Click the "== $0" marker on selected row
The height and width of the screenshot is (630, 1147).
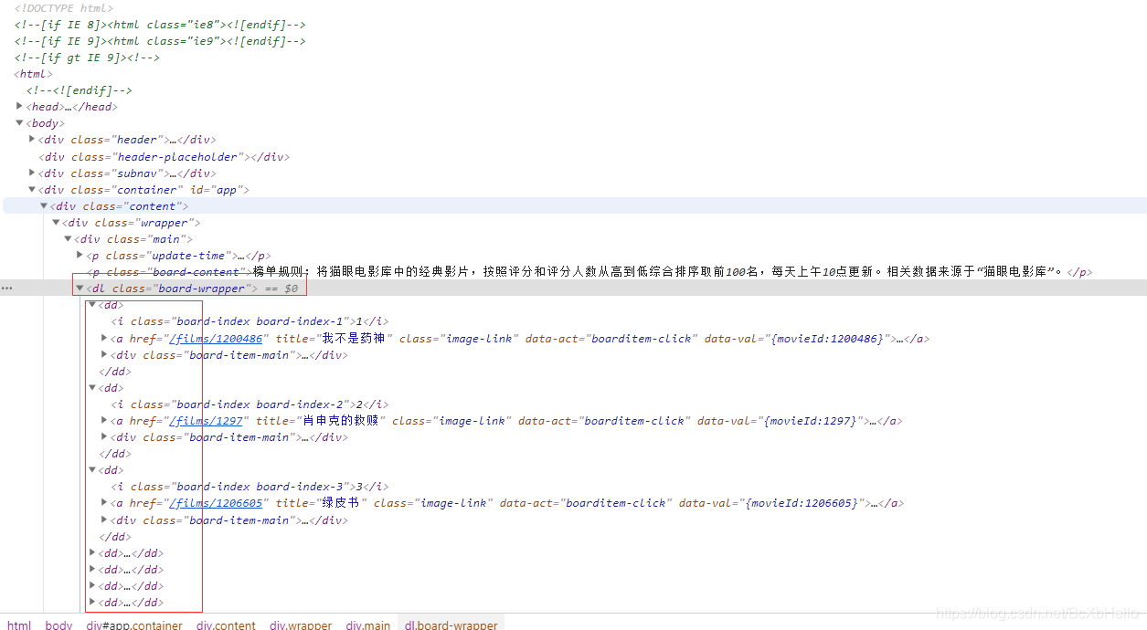coord(281,289)
